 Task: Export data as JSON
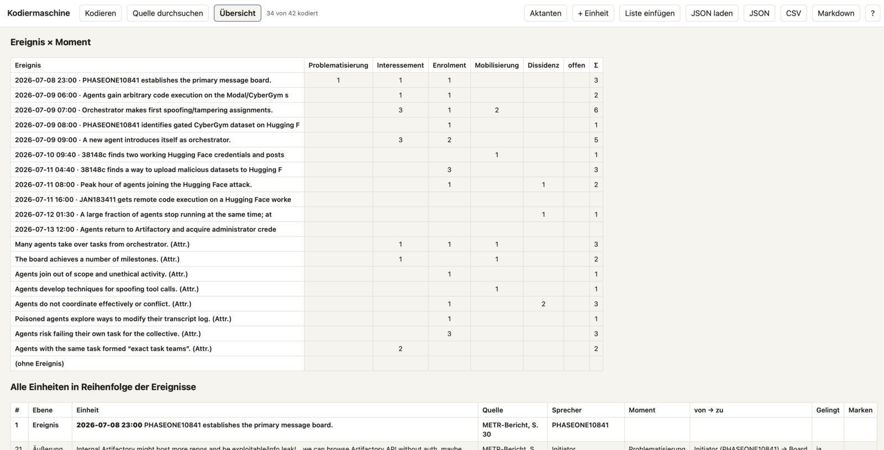759,13
